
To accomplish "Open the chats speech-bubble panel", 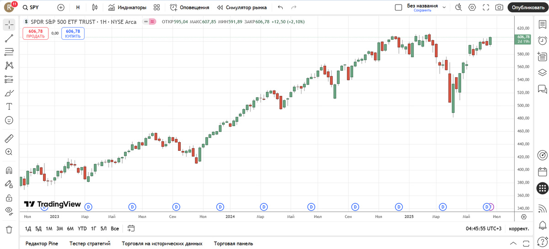I will pos(542,88).
